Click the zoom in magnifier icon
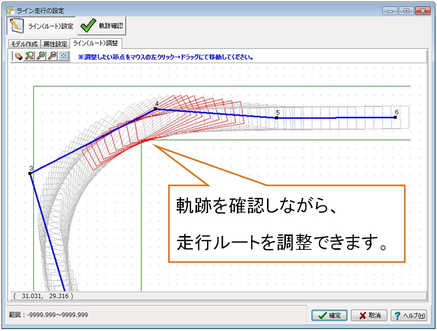 41,56
